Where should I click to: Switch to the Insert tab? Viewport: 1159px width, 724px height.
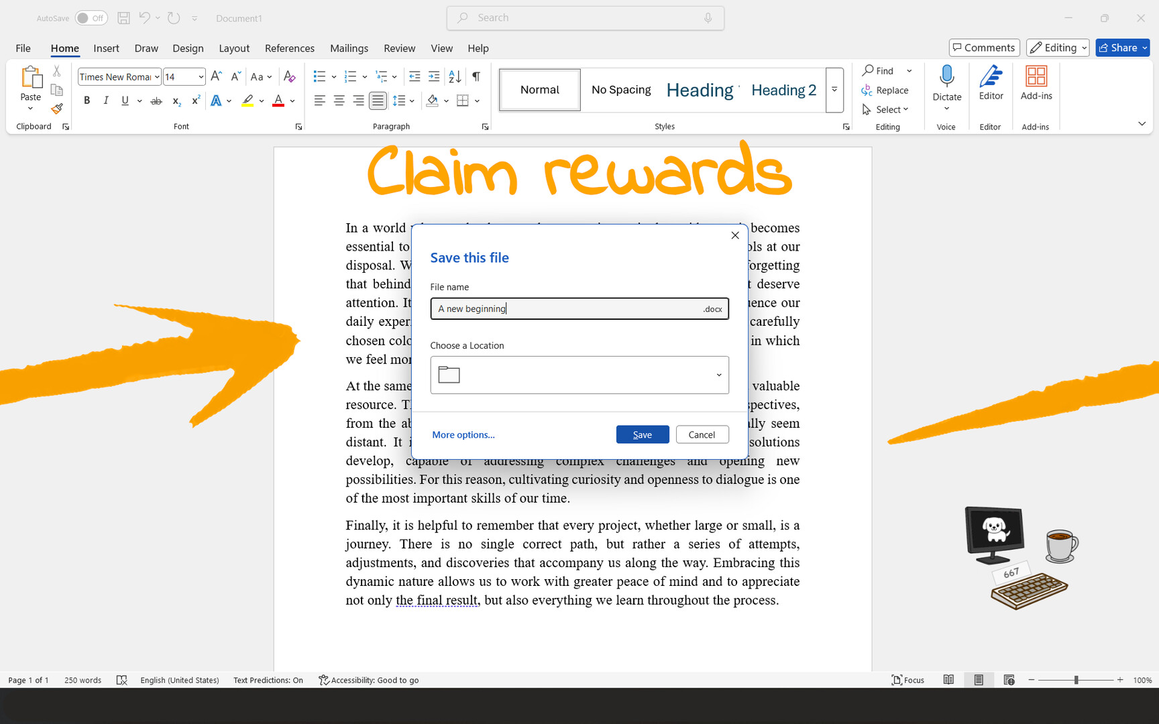[106, 48]
